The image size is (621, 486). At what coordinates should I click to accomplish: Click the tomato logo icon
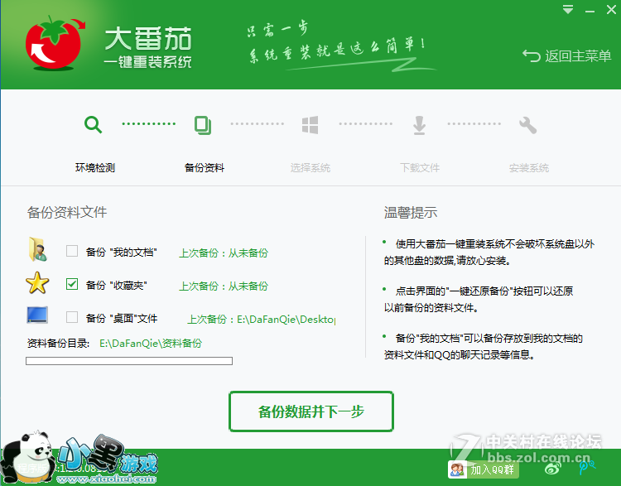[55, 44]
